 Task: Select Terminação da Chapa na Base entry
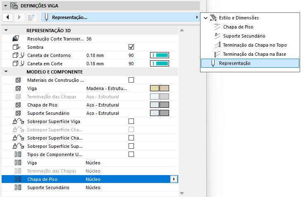click(x=254, y=54)
